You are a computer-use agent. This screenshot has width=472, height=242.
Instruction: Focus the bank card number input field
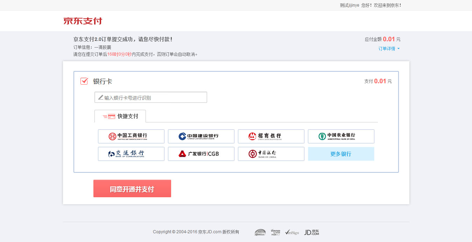coord(154,98)
